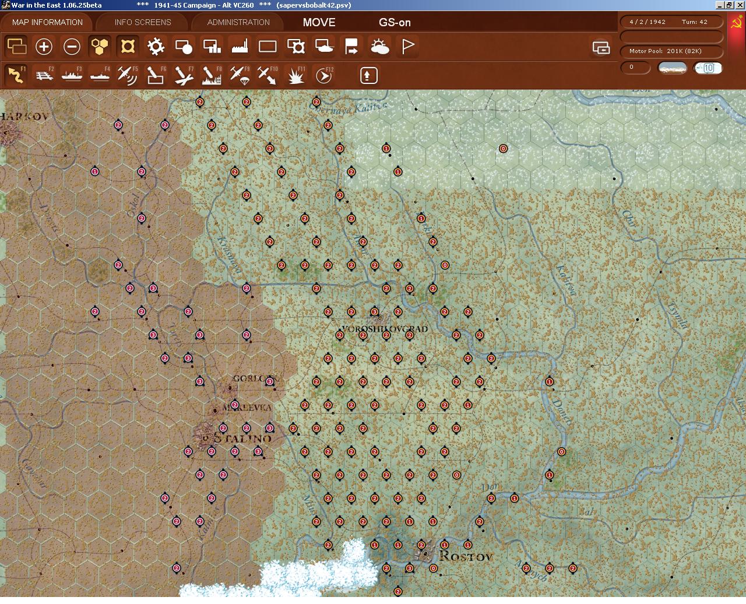The height and width of the screenshot is (604, 746).
Task: Select the F5 air recon mode
Action: point(128,75)
